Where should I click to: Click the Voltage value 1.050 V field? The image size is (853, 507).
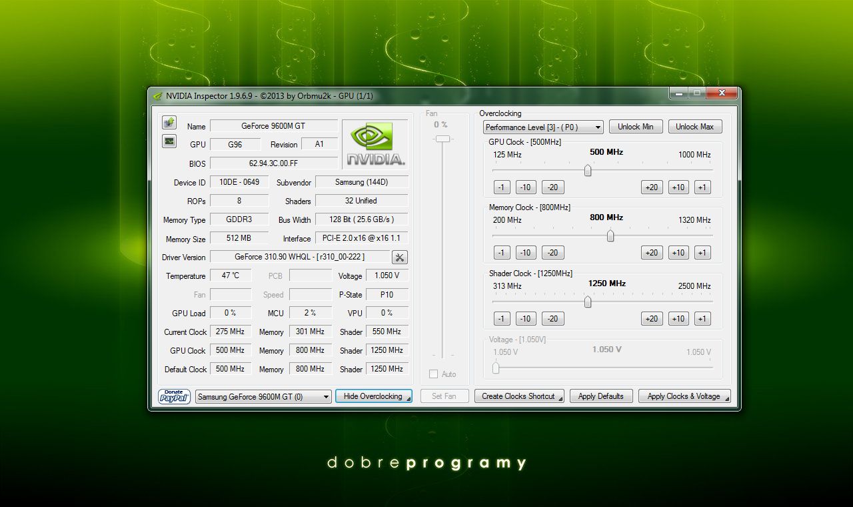pyautogui.click(x=387, y=276)
